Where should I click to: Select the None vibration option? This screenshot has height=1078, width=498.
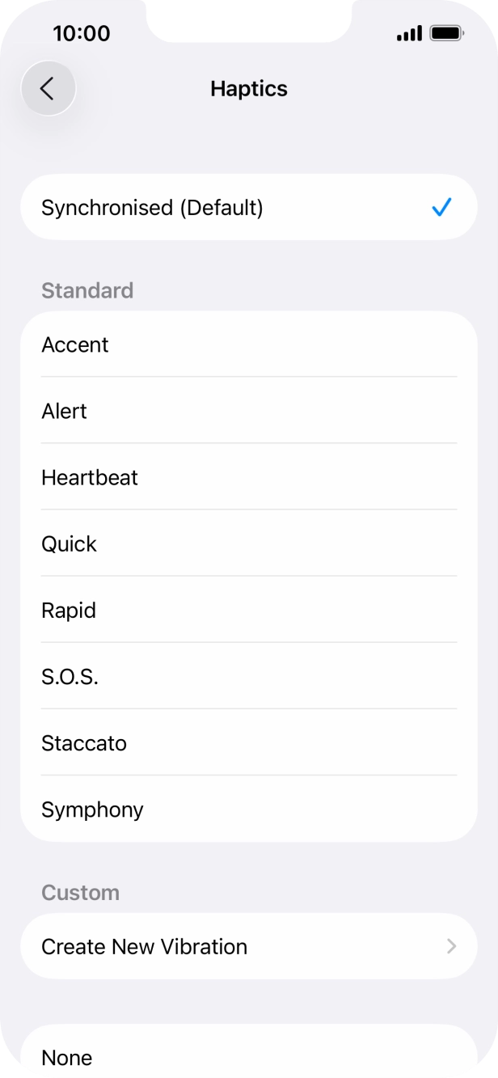coord(66,1057)
